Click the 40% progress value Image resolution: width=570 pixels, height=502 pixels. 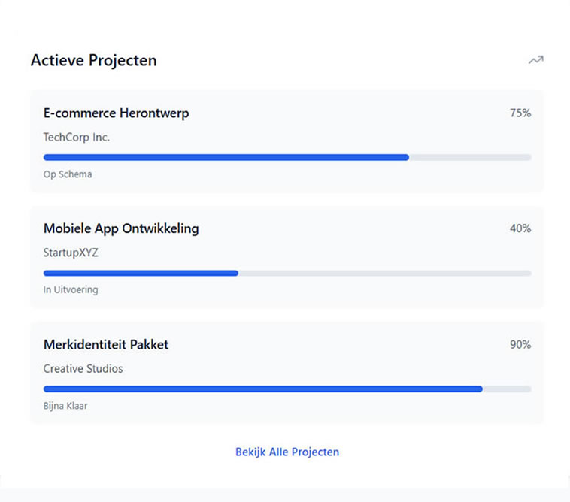[520, 228]
